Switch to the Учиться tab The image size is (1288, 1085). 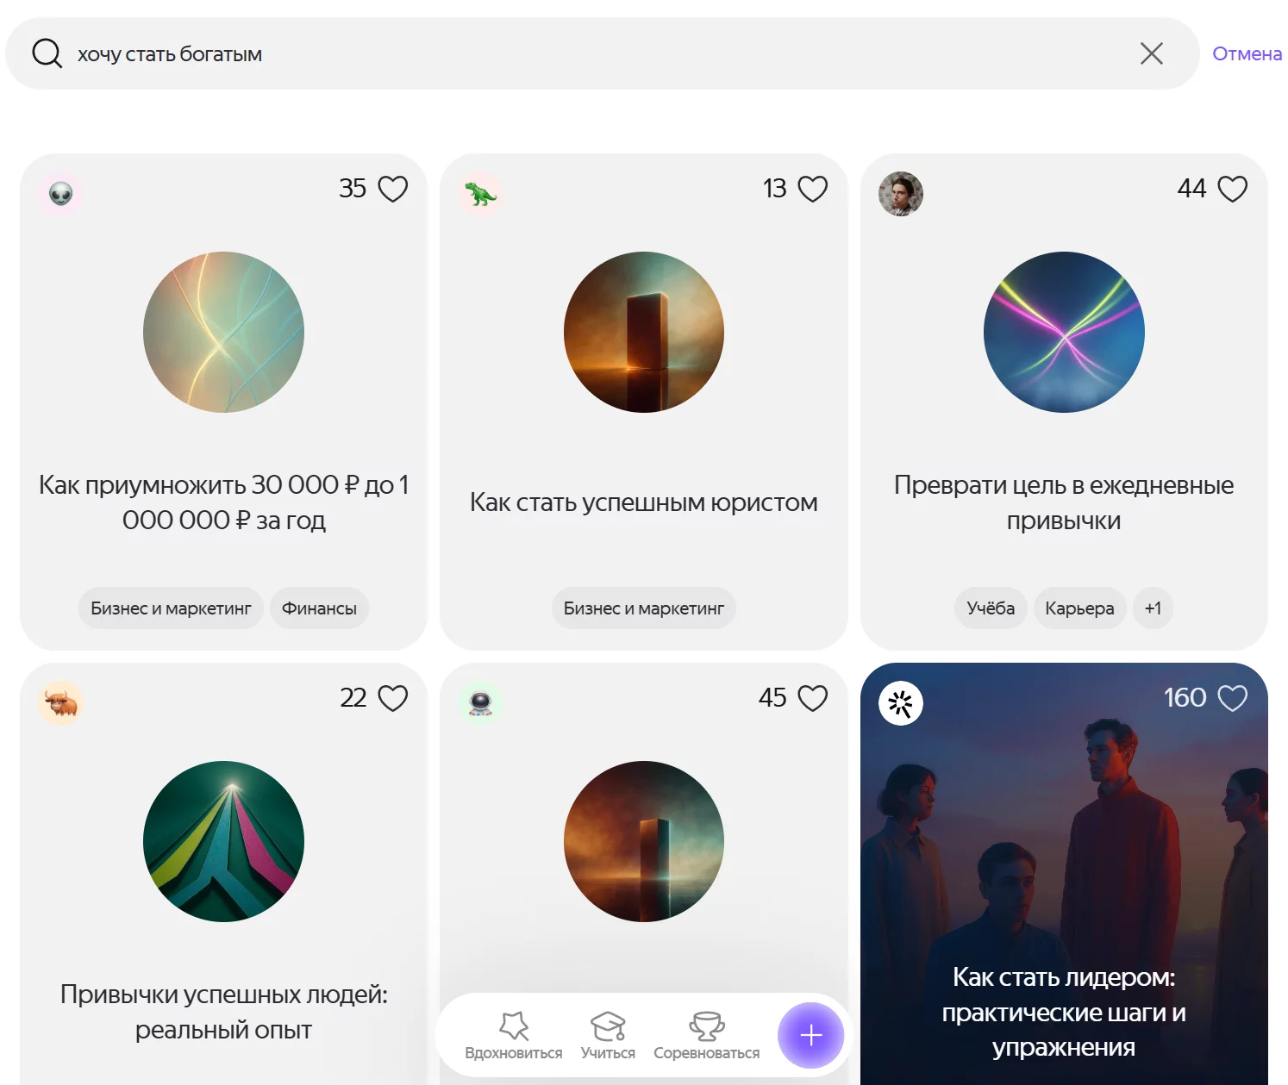[608, 1035]
